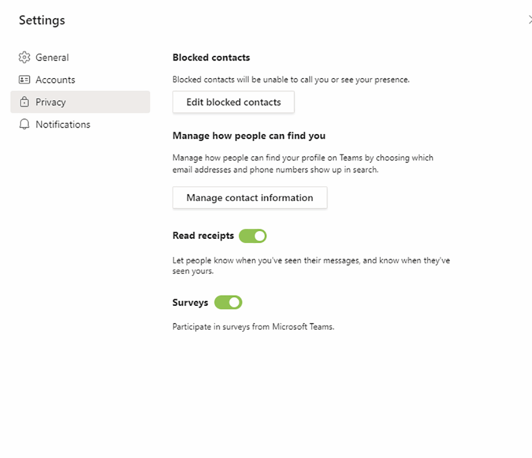
Task: Click the gear icon beside General
Action: pyautogui.click(x=24, y=57)
